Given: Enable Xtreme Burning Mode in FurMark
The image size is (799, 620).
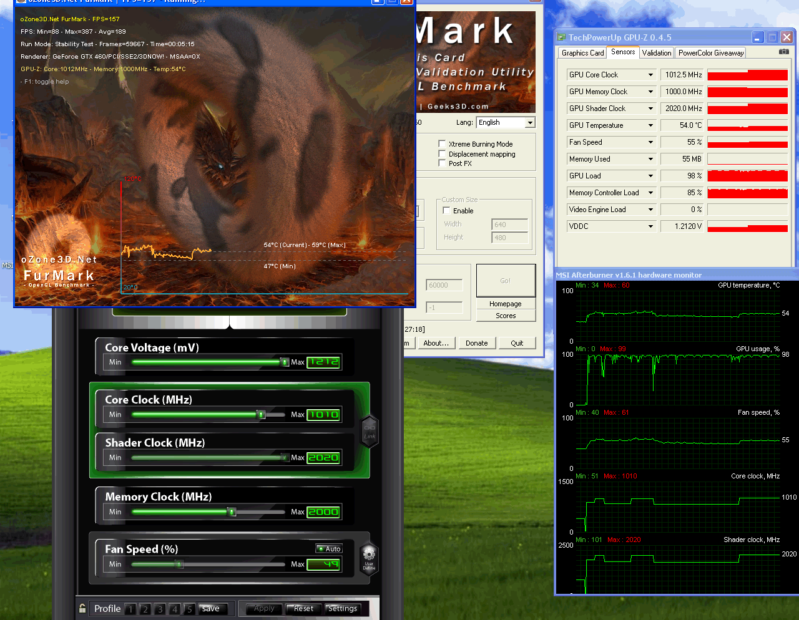Looking at the screenshot, I should [442, 143].
